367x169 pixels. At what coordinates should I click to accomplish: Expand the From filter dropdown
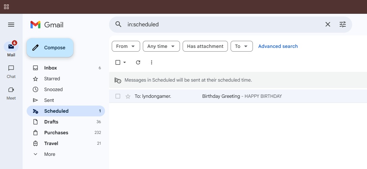126,46
